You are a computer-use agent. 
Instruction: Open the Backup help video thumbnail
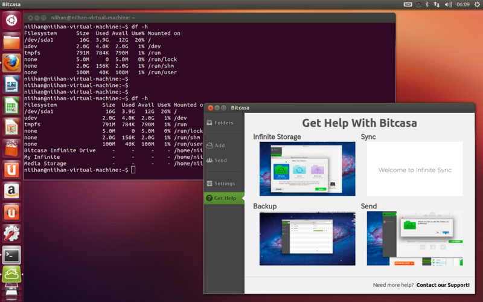(307, 238)
